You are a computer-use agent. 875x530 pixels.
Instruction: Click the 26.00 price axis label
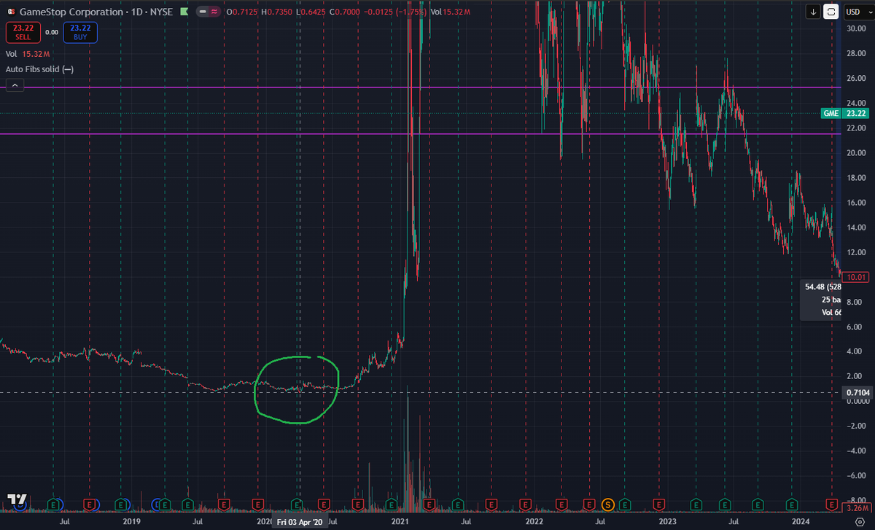pos(856,78)
